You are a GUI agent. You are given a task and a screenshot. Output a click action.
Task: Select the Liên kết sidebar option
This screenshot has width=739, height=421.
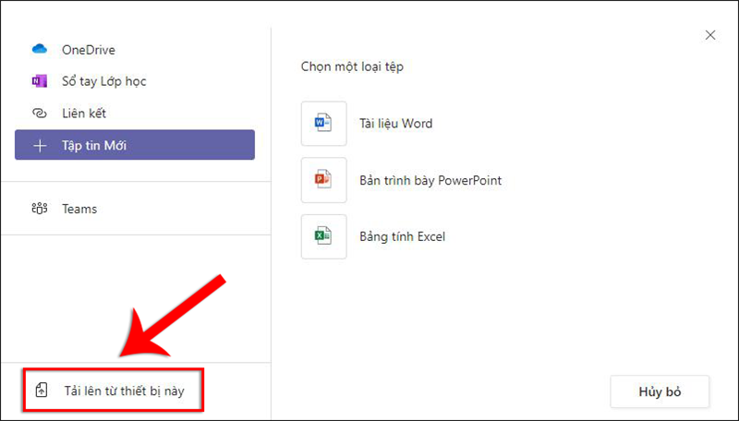pyautogui.click(x=90, y=114)
